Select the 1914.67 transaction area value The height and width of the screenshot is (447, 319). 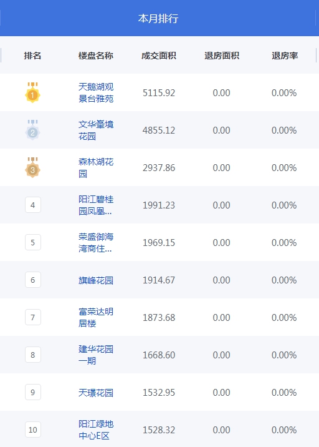click(159, 280)
